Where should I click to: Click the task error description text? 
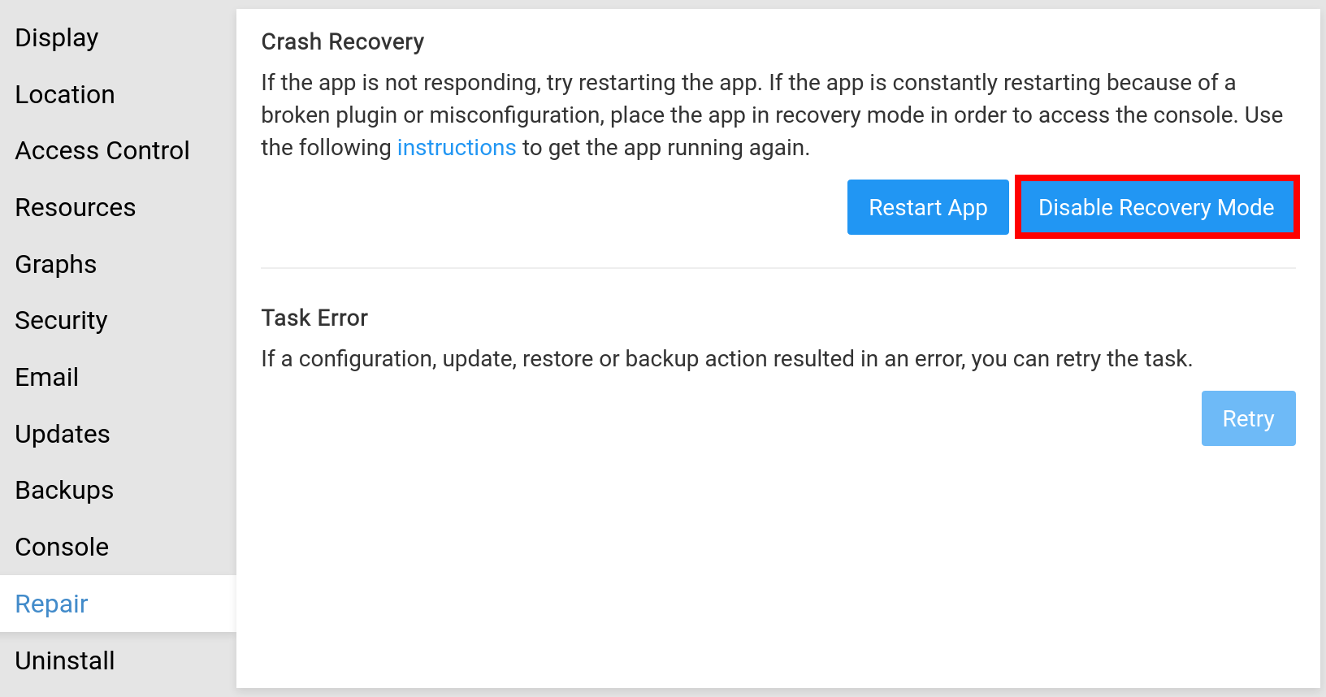tap(726, 359)
